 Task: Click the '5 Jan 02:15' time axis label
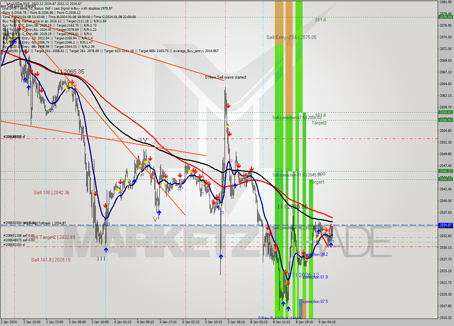(190, 322)
